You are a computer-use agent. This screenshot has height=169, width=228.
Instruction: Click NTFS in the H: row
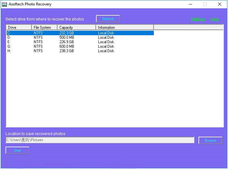pyautogui.click(x=38, y=51)
